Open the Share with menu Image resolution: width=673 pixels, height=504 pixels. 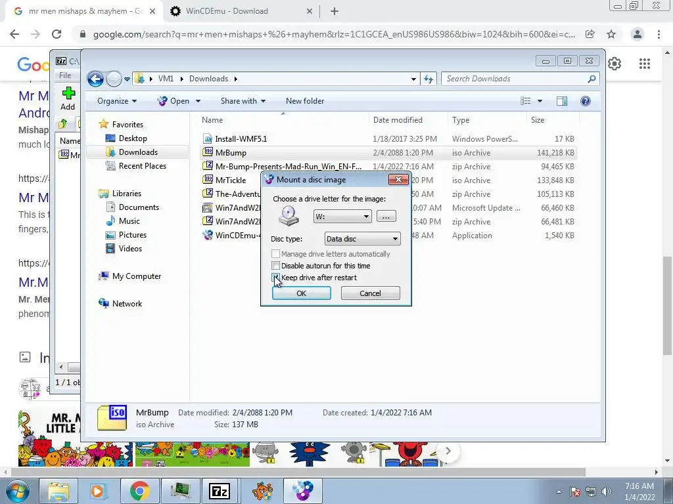coord(243,101)
